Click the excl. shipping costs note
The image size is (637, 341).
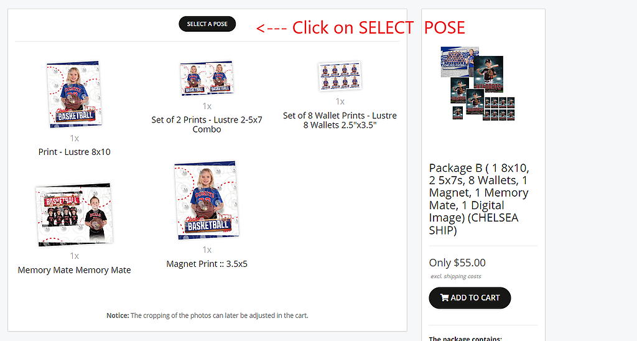click(456, 276)
